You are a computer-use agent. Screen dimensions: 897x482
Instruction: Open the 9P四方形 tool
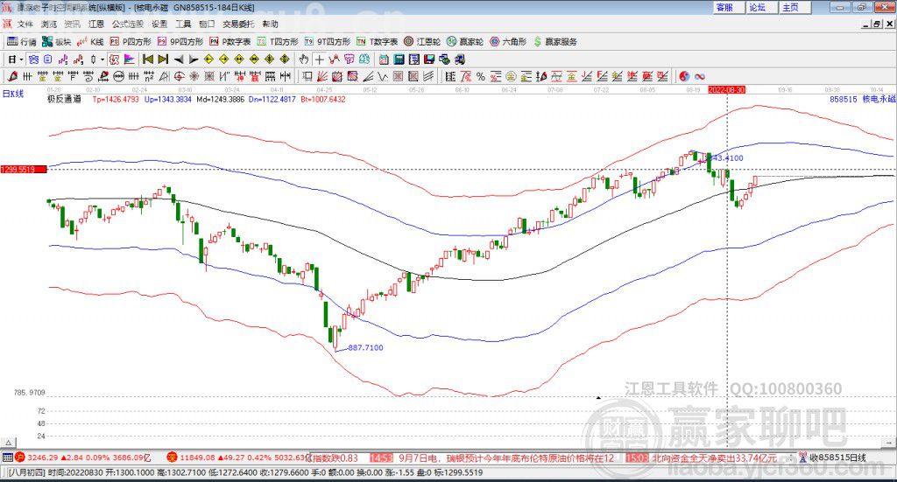[x=180, y=42]
